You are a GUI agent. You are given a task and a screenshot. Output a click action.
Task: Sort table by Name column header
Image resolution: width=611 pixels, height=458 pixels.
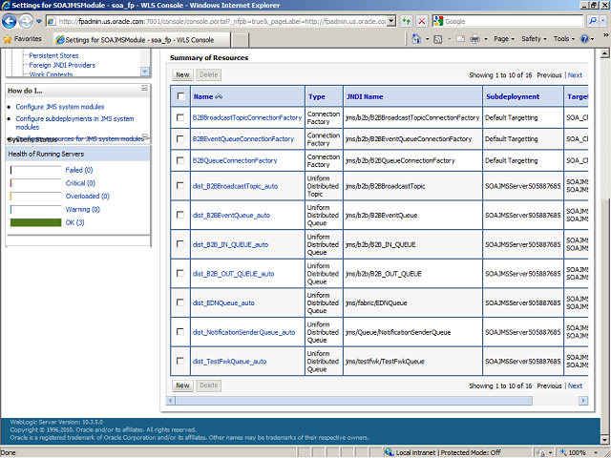[x=203, y=96]
